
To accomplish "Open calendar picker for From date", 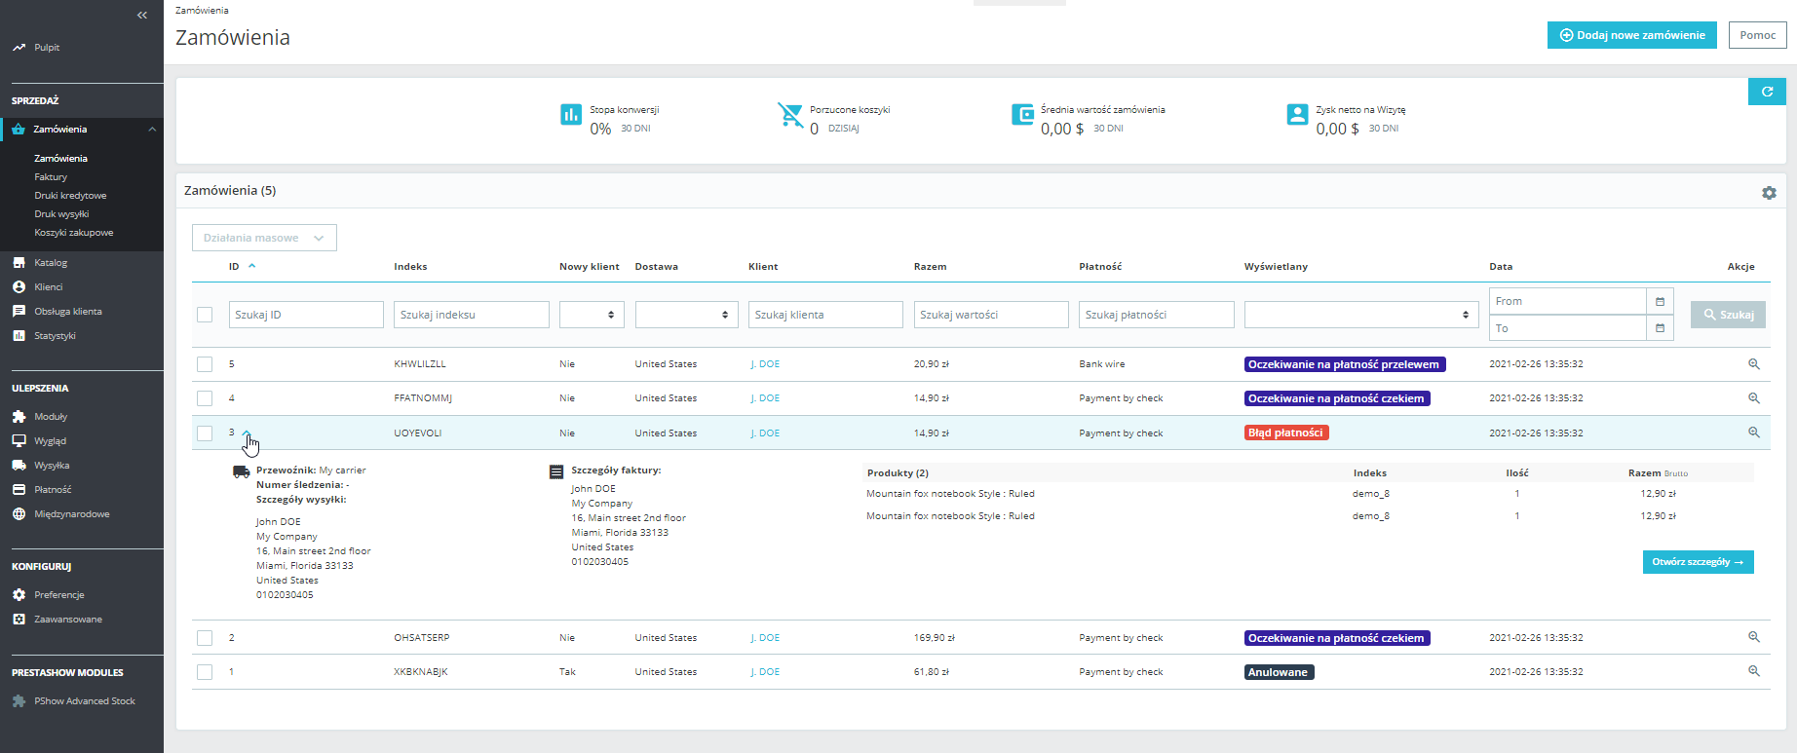I will [1660, 302].
